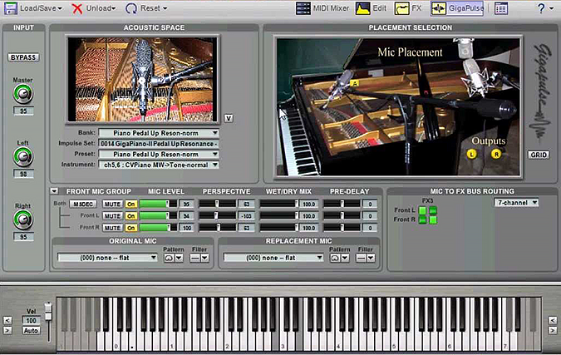The image size is (561, 355).
Task: Open the Reset menu
Action: pos(146,8)
